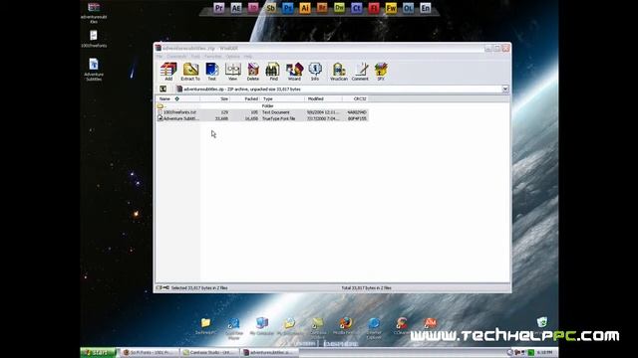Click the Start button
The height and width of the screenshot is (358, 638).
tap(98, 352)
